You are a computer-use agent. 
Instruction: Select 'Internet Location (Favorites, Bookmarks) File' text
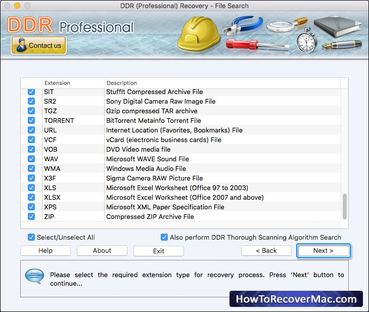[174, 130]
